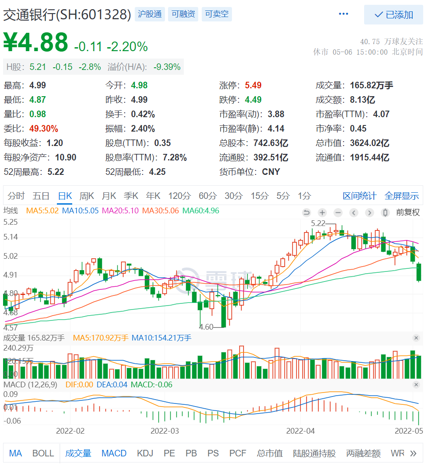Click the MA60:4.96 legend label

pos(201,211)
